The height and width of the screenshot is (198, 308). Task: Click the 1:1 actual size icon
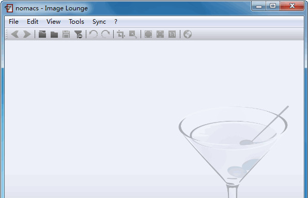click(x=172, y=34)
